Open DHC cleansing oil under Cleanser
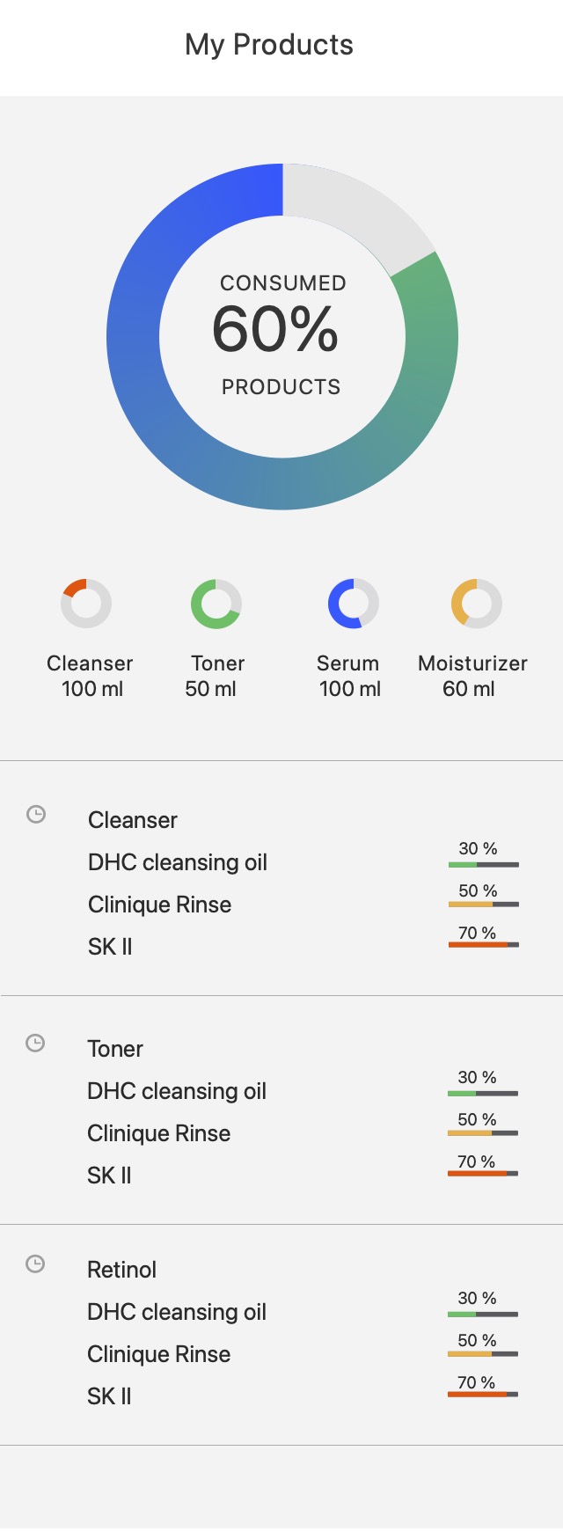Image resolution: width=563 pixels, height=1531 pixels. 178,862
